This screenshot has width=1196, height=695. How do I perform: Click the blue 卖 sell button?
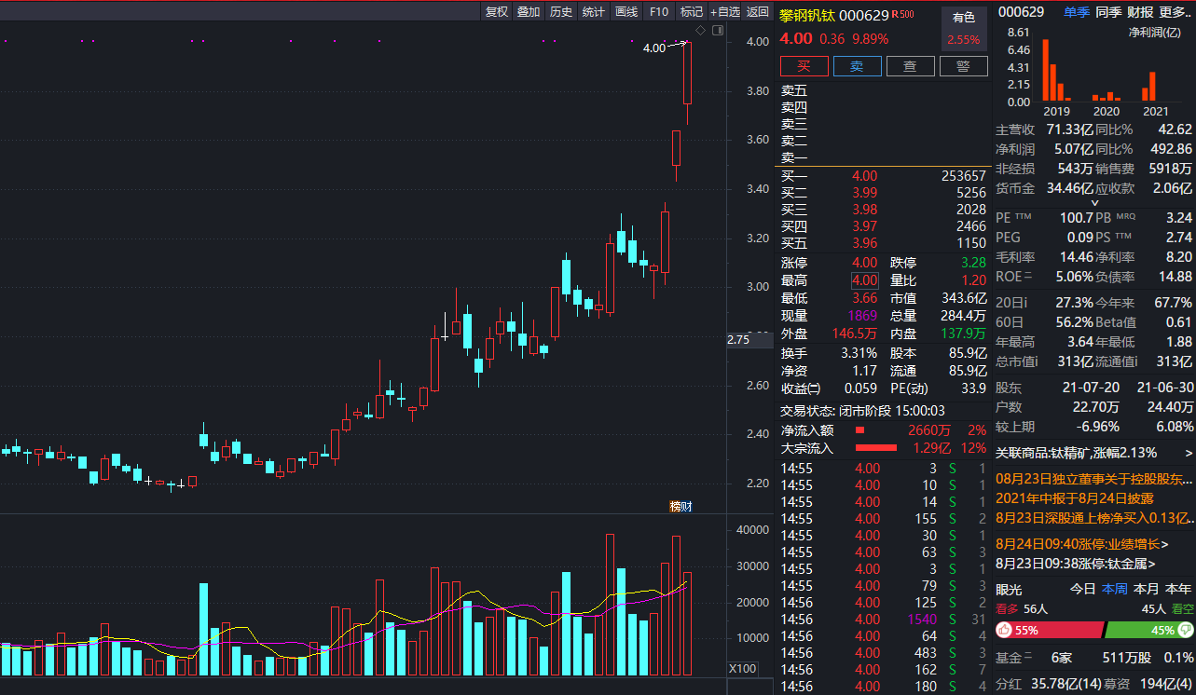point(857,66)
